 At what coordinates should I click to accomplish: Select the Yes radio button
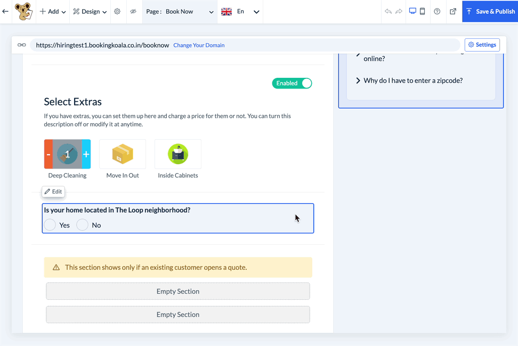(x=50, y=225)
